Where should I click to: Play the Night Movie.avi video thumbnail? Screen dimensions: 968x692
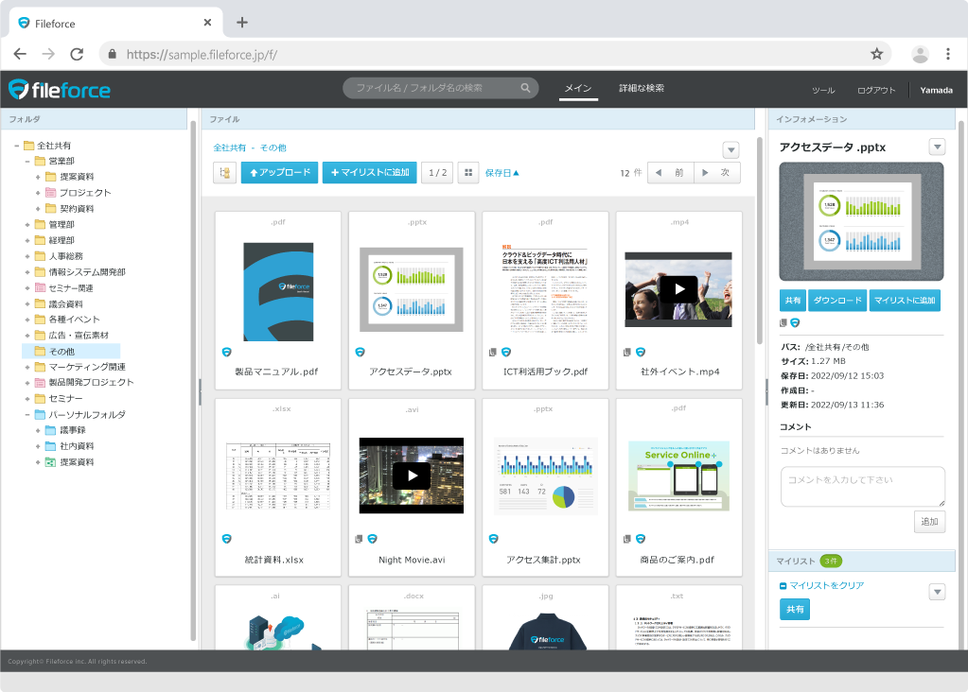click(x=412, y=476)
